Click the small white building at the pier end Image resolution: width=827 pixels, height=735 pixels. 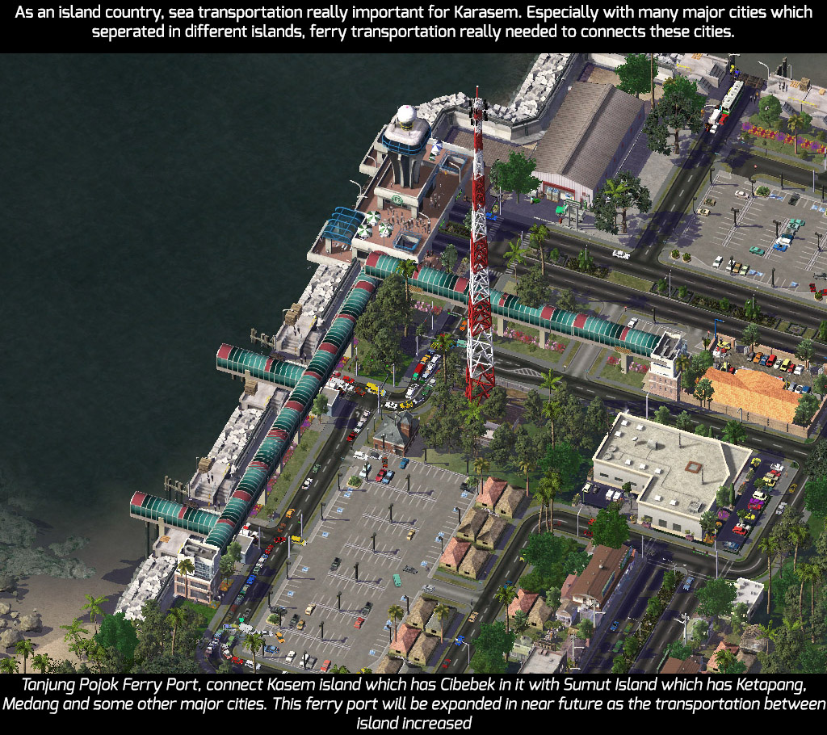[x=198, y=570]
